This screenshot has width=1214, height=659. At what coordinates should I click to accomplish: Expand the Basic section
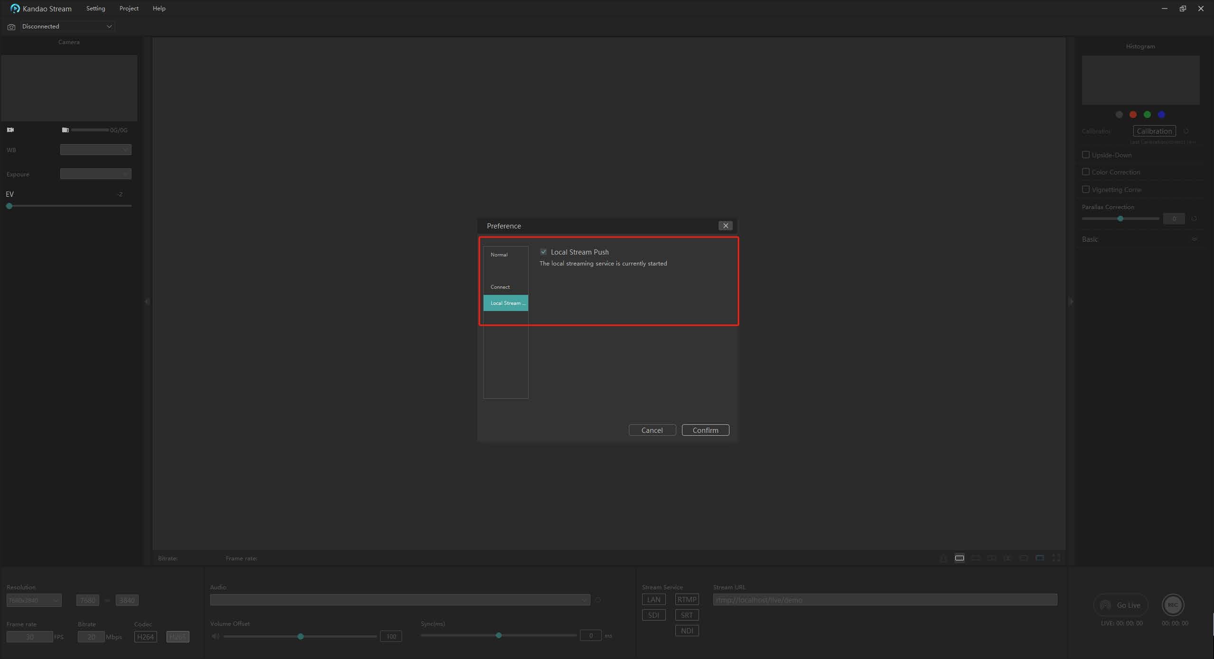pyautogui.click(x=1195, y=239)
